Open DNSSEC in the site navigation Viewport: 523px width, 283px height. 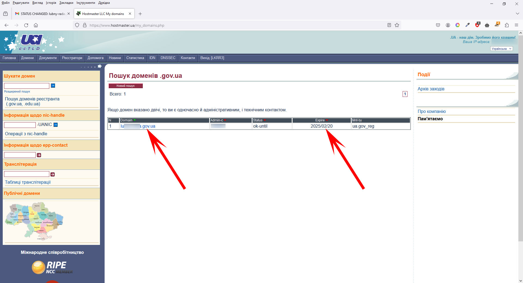[x=168, y=58]
